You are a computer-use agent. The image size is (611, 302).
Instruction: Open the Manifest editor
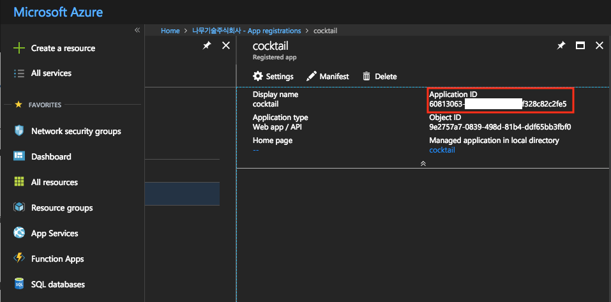pos(328,77)
